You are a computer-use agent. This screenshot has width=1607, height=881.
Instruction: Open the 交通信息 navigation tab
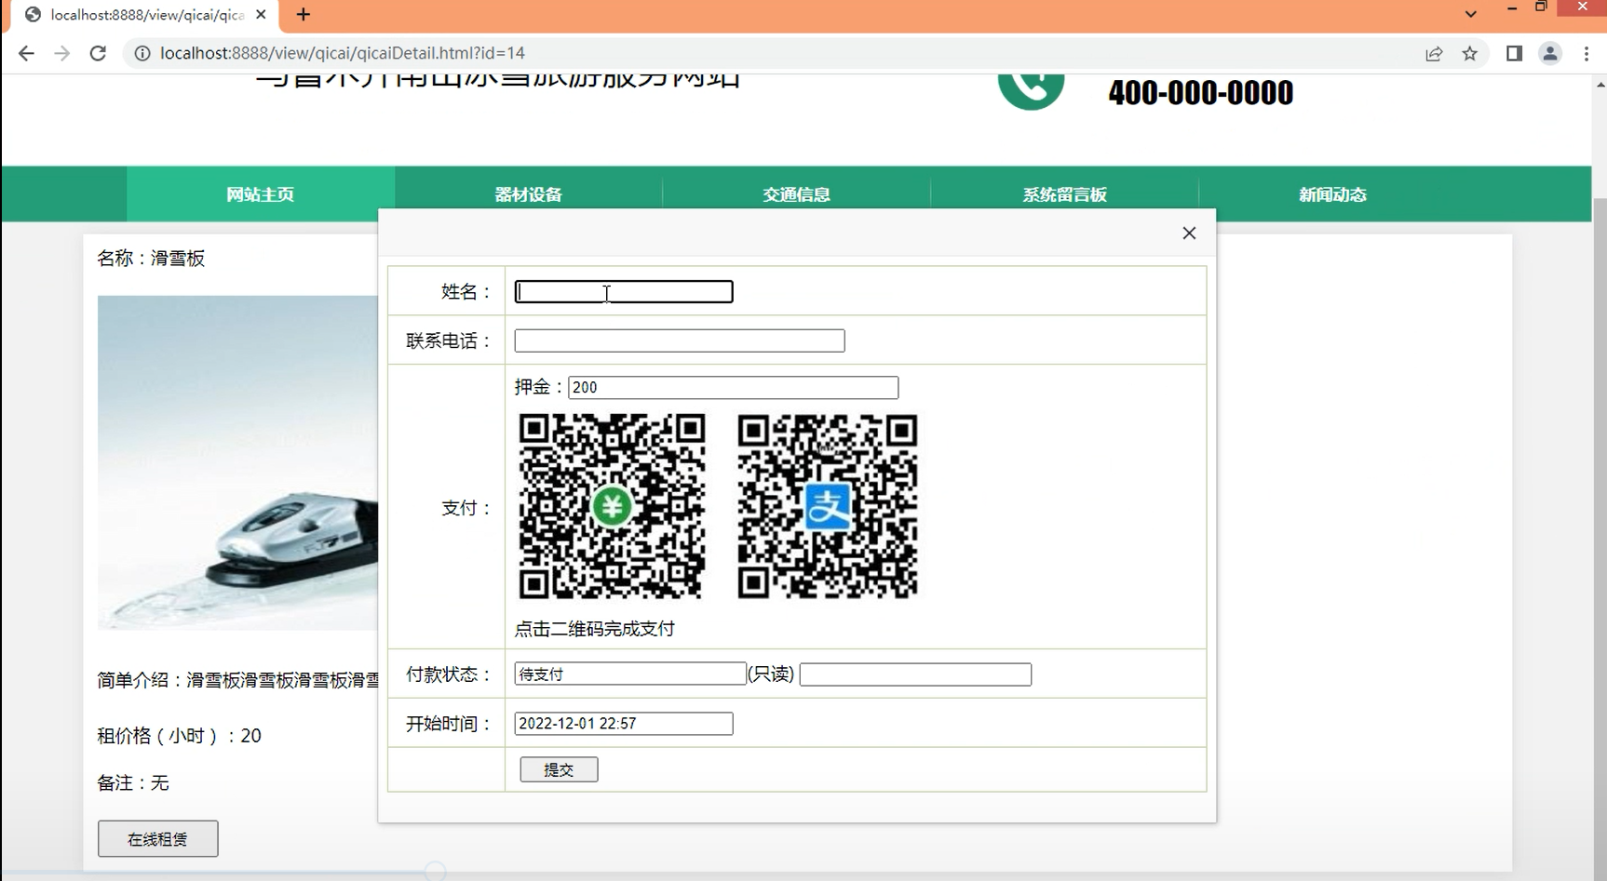[796, 194]
